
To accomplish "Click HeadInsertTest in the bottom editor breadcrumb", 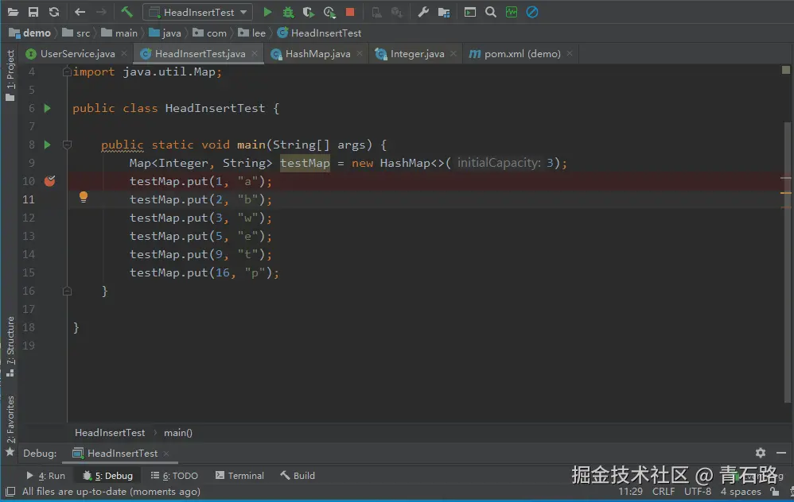I will (110, 433).
